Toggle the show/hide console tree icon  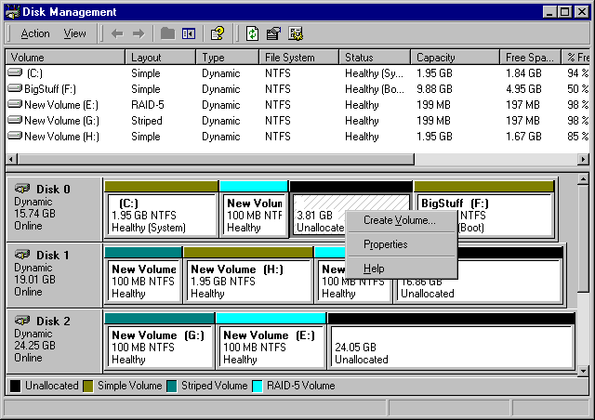(x=189, y=33)
